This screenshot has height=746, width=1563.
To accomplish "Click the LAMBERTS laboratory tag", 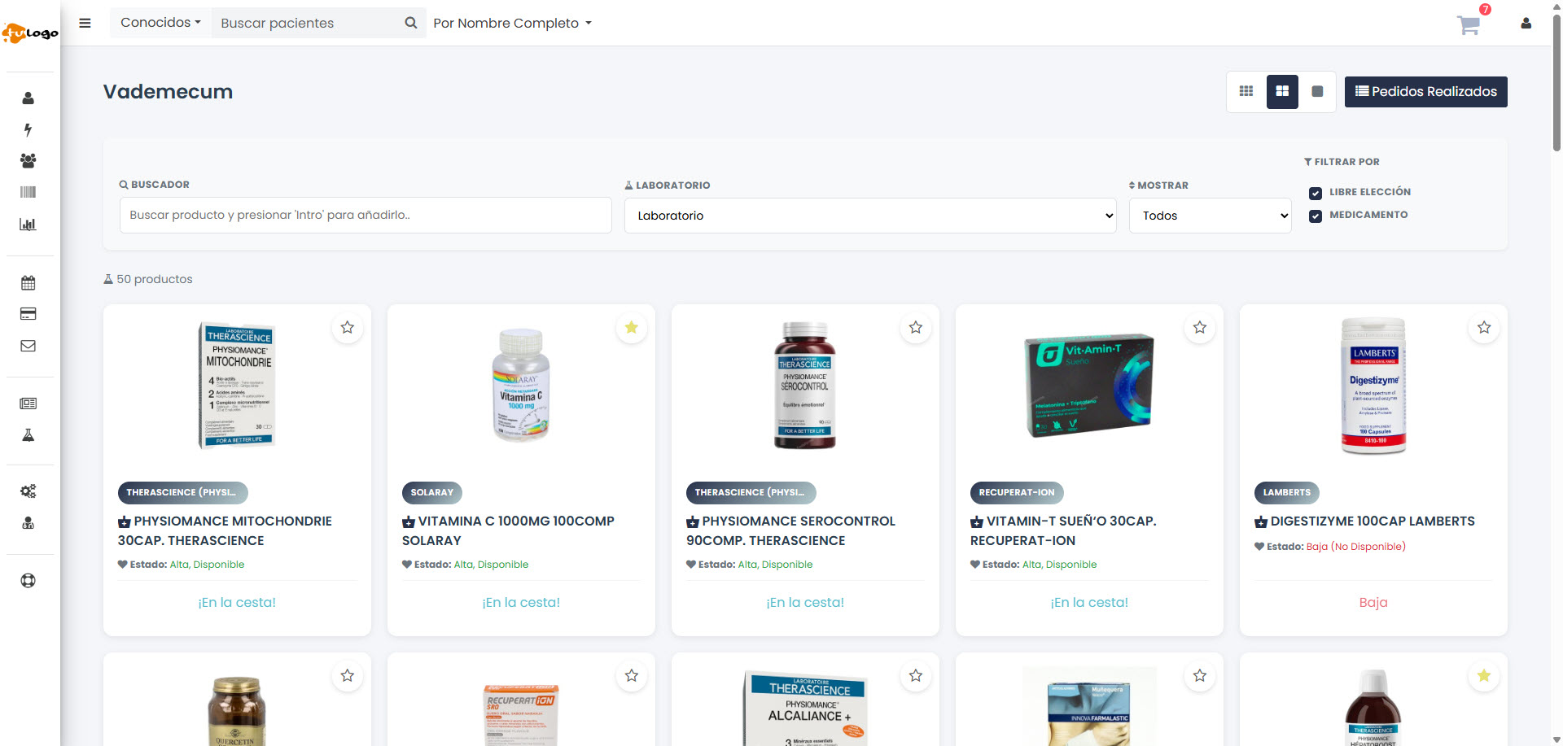I will (1287, 493).
